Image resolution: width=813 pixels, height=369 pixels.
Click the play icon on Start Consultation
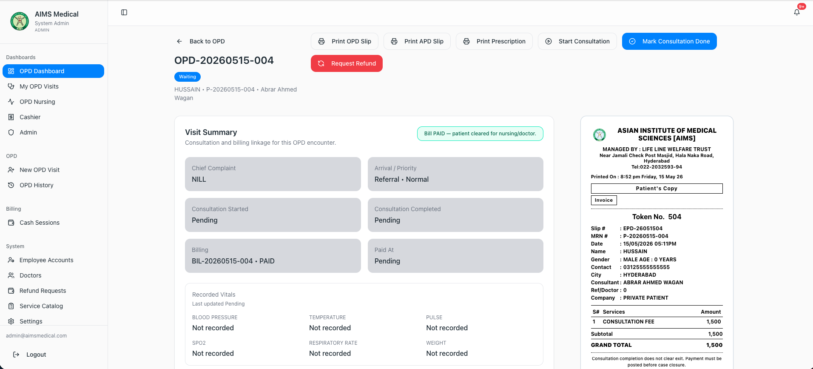tap(549, 41)
